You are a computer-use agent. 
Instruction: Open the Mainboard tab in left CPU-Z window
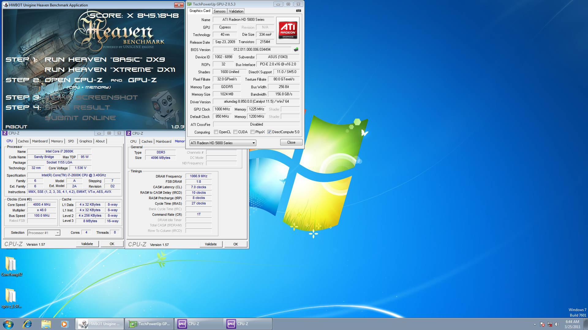pos(40,141)
